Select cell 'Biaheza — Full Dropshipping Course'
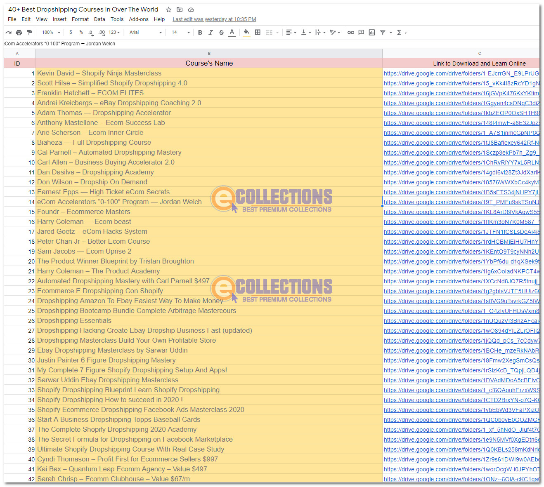Viewport: 544px width, 487px height. click(209, 142)
